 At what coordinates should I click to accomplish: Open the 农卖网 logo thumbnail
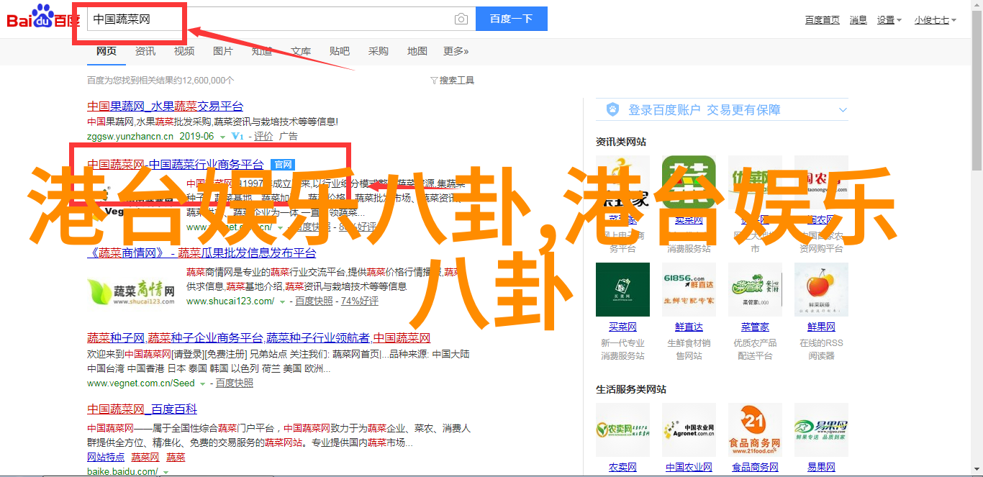click(622, 430)
